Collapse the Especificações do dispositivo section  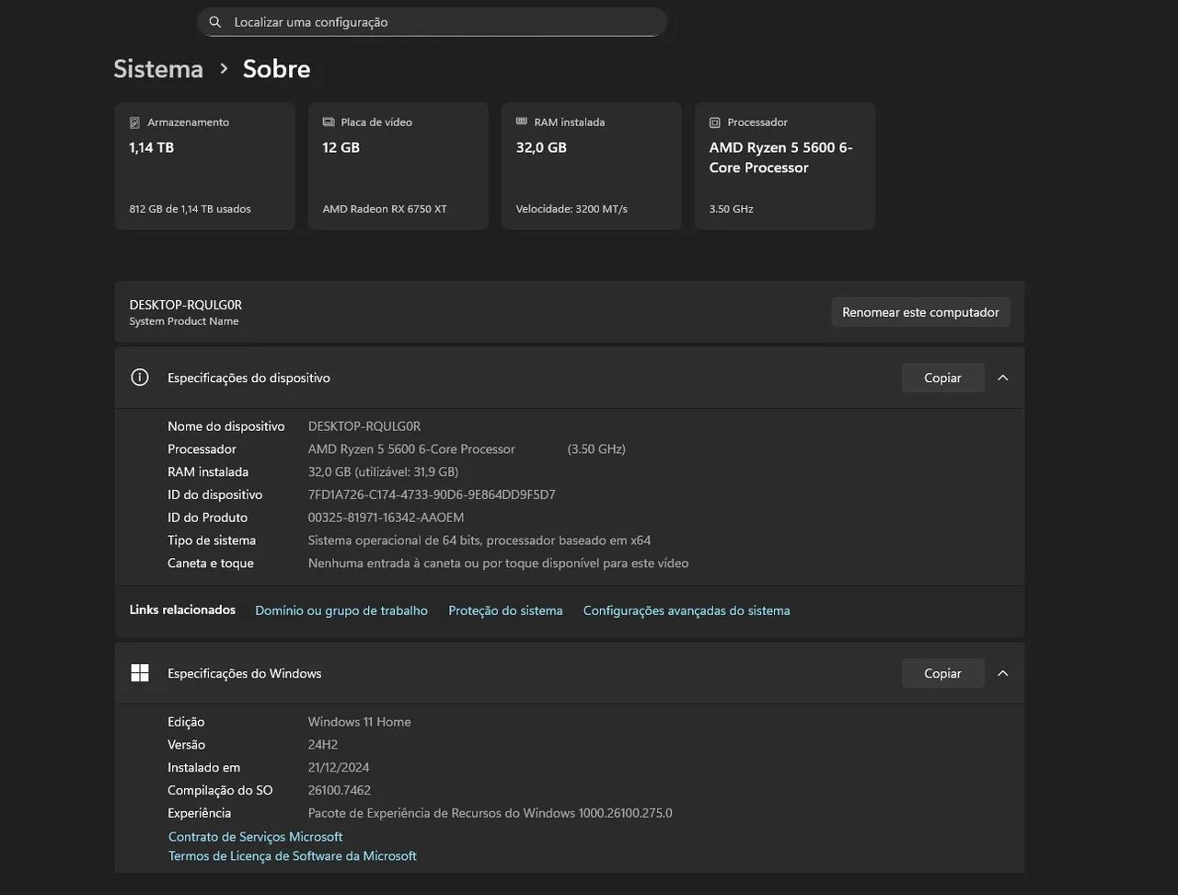coord(1003,378)
